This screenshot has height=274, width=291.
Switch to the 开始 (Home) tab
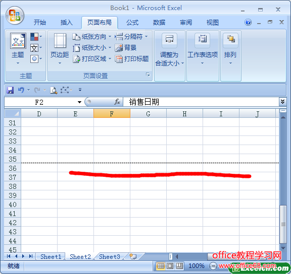coord(40,23)
